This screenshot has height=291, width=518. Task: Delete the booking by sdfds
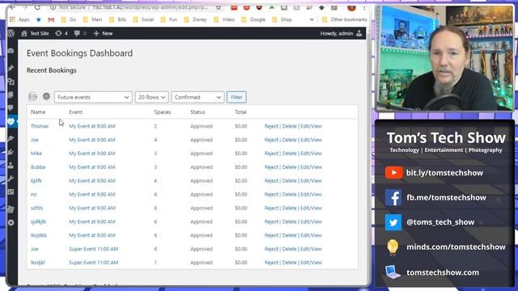[x=289, y=208]
